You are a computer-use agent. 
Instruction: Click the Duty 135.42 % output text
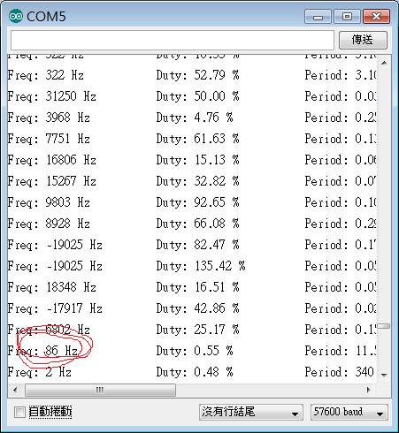(x=201, y=266)
